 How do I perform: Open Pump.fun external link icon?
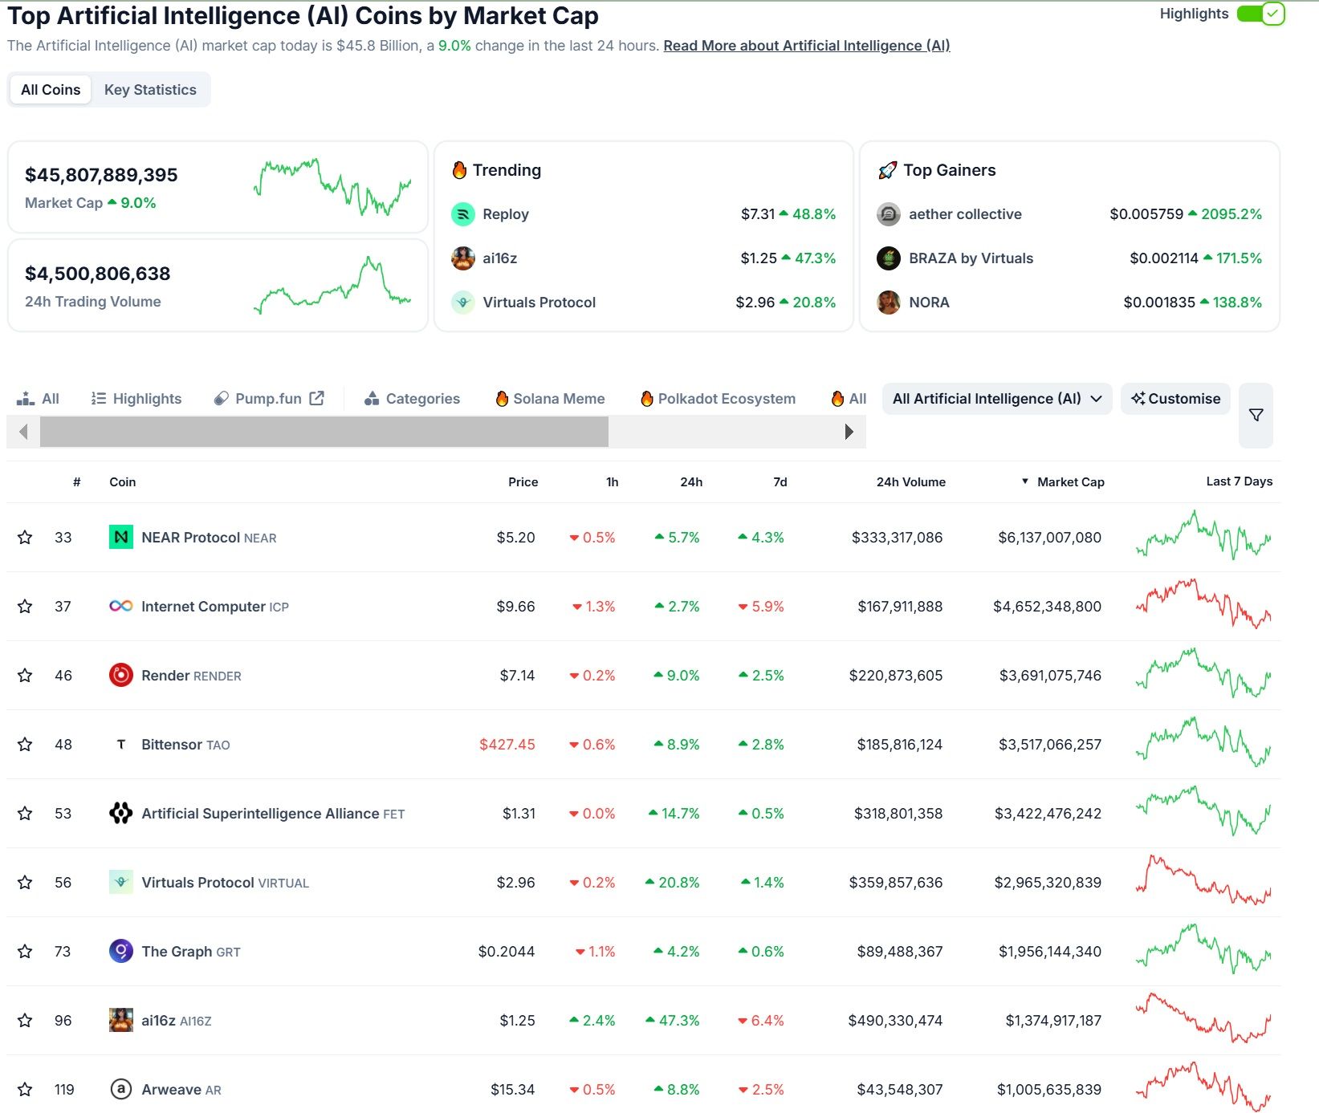tap(317, 398)
